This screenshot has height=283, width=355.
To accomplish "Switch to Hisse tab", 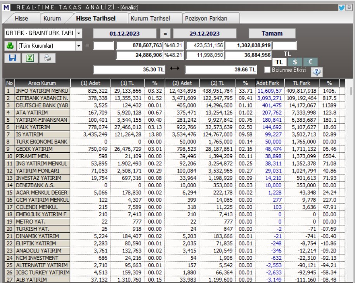I will click(x=21, y=18).
